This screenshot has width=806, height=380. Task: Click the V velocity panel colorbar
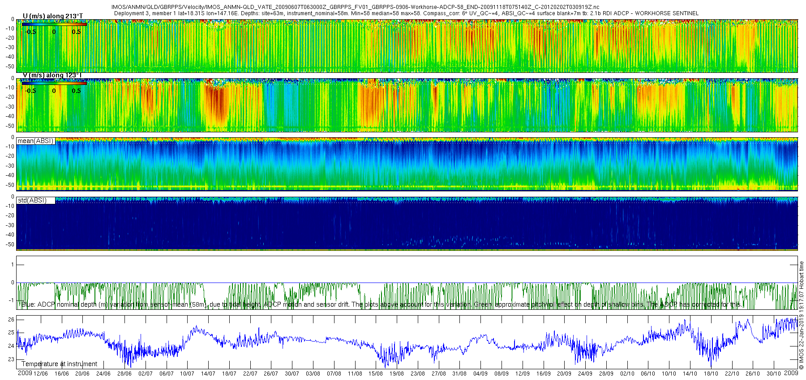pos(54,83)
